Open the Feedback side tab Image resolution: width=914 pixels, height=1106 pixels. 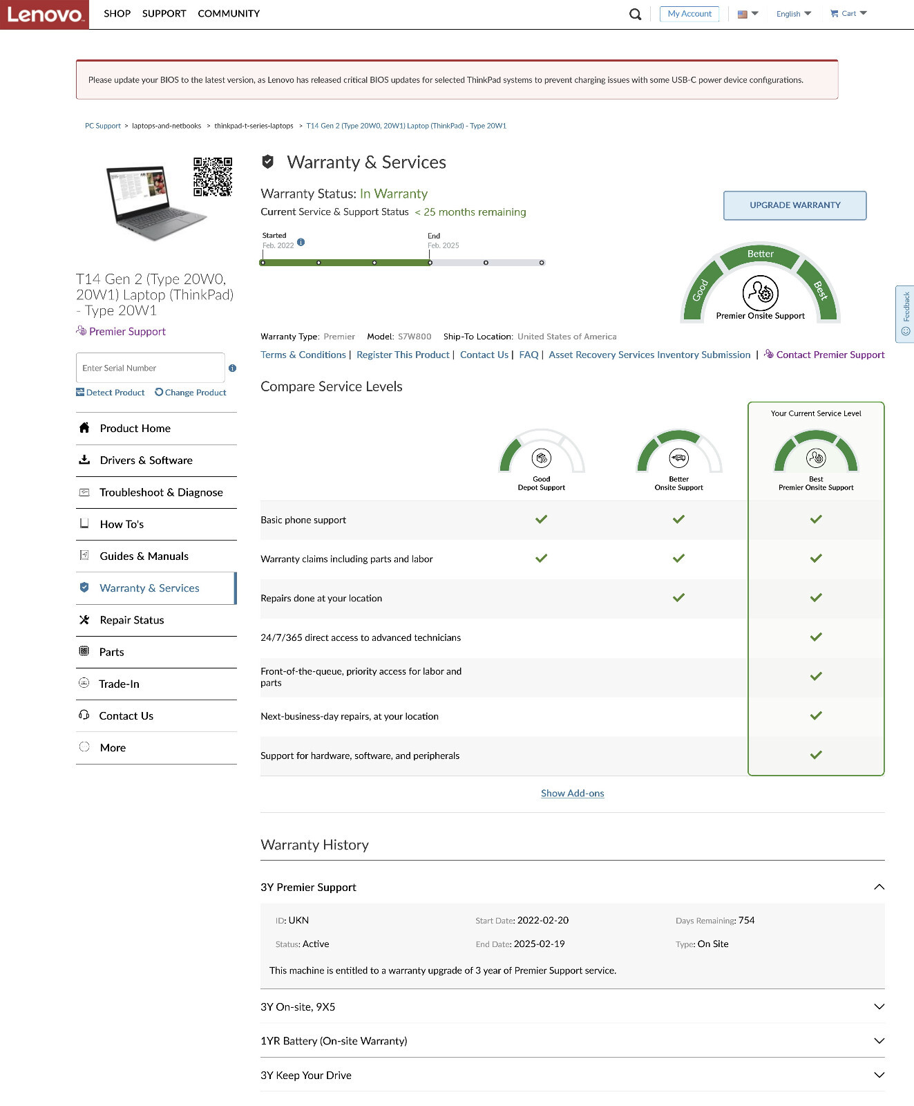pos(905,314)
